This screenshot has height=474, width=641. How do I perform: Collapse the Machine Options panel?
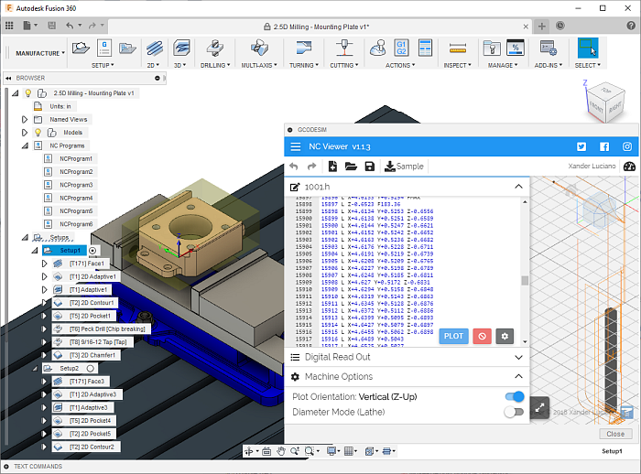point(518,376)
